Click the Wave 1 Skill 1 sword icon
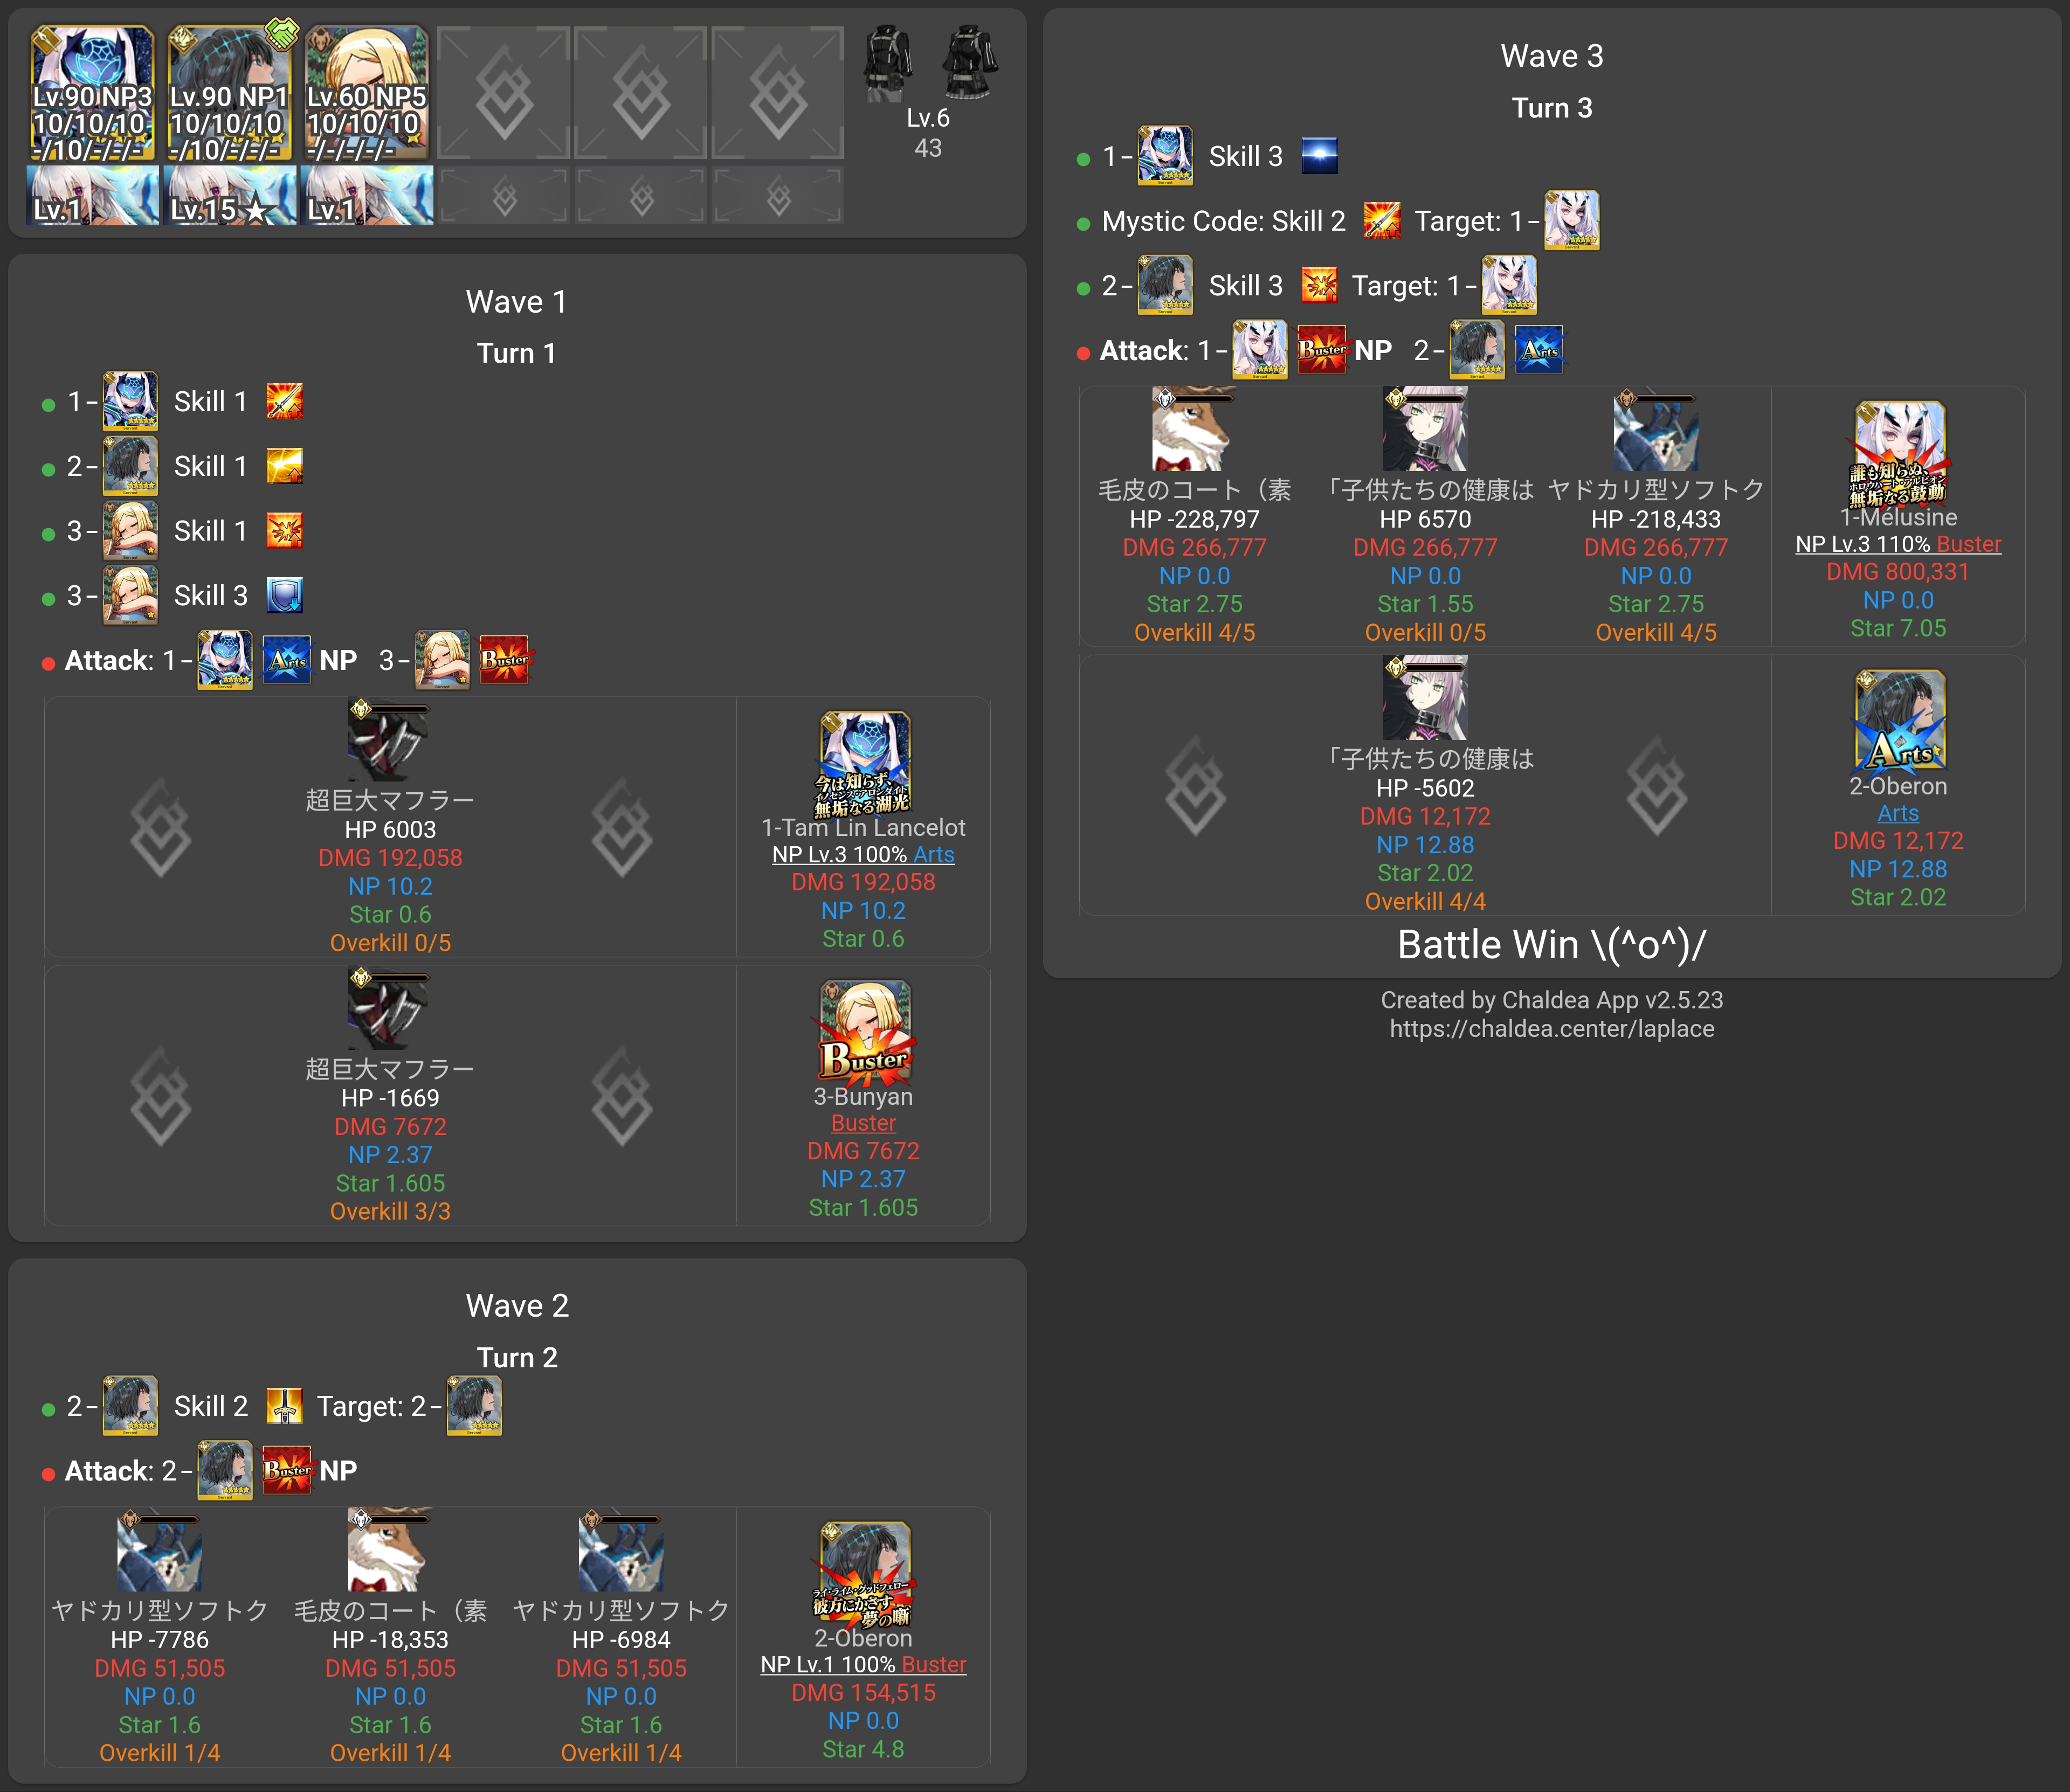Image resolution: width=2070 pixels, height=1792 pixels. (285, 402)
